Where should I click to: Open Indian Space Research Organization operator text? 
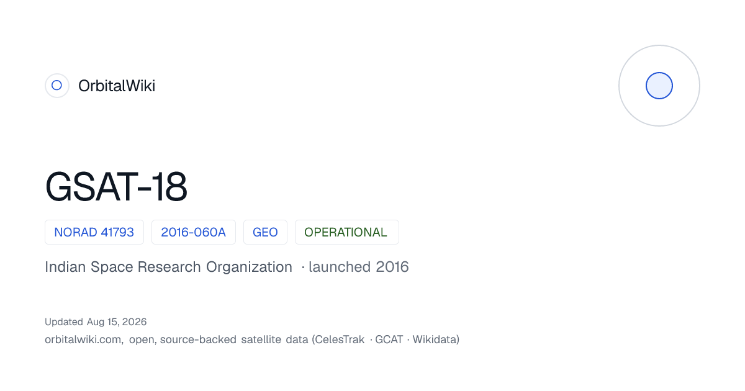coord(168,267)
